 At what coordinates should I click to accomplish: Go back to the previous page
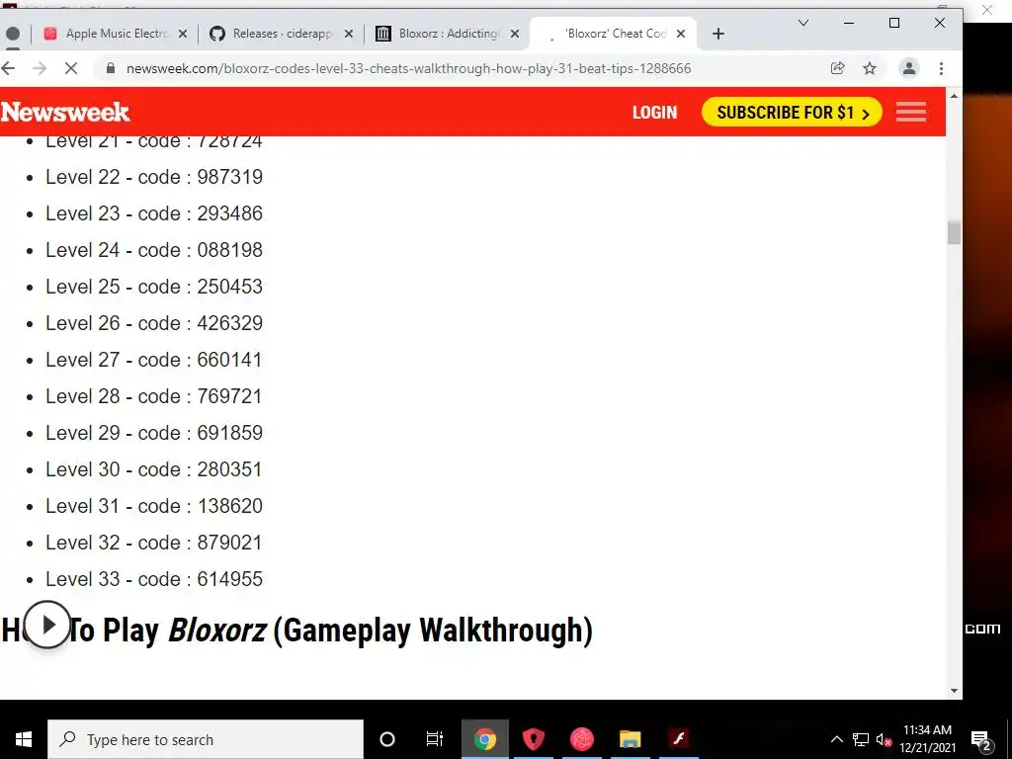(8, 68)
